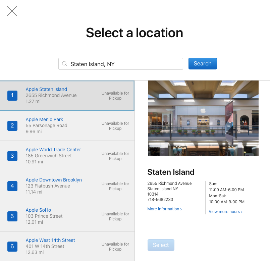Open More Information link for Staten Island
The height and width of the screenshot is (261, 270).
click(164, 209)
